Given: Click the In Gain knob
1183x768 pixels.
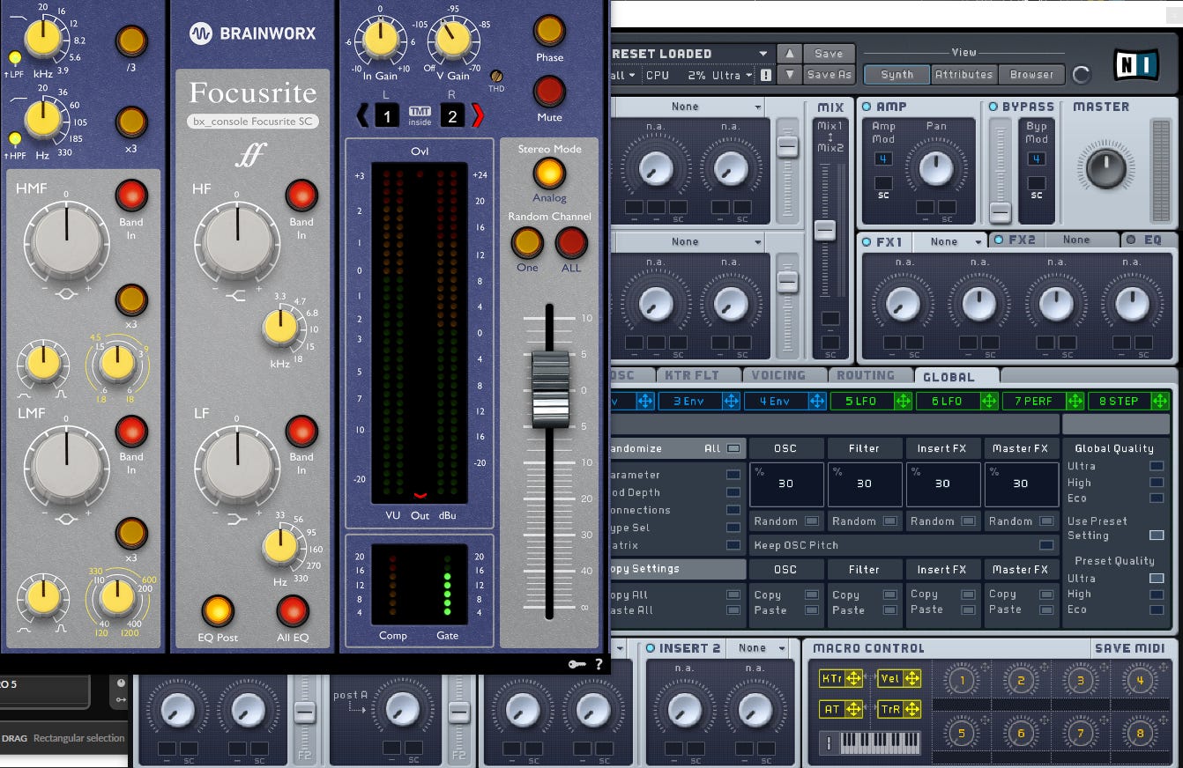Looking at the screenshot, I should tap(380, 40).
